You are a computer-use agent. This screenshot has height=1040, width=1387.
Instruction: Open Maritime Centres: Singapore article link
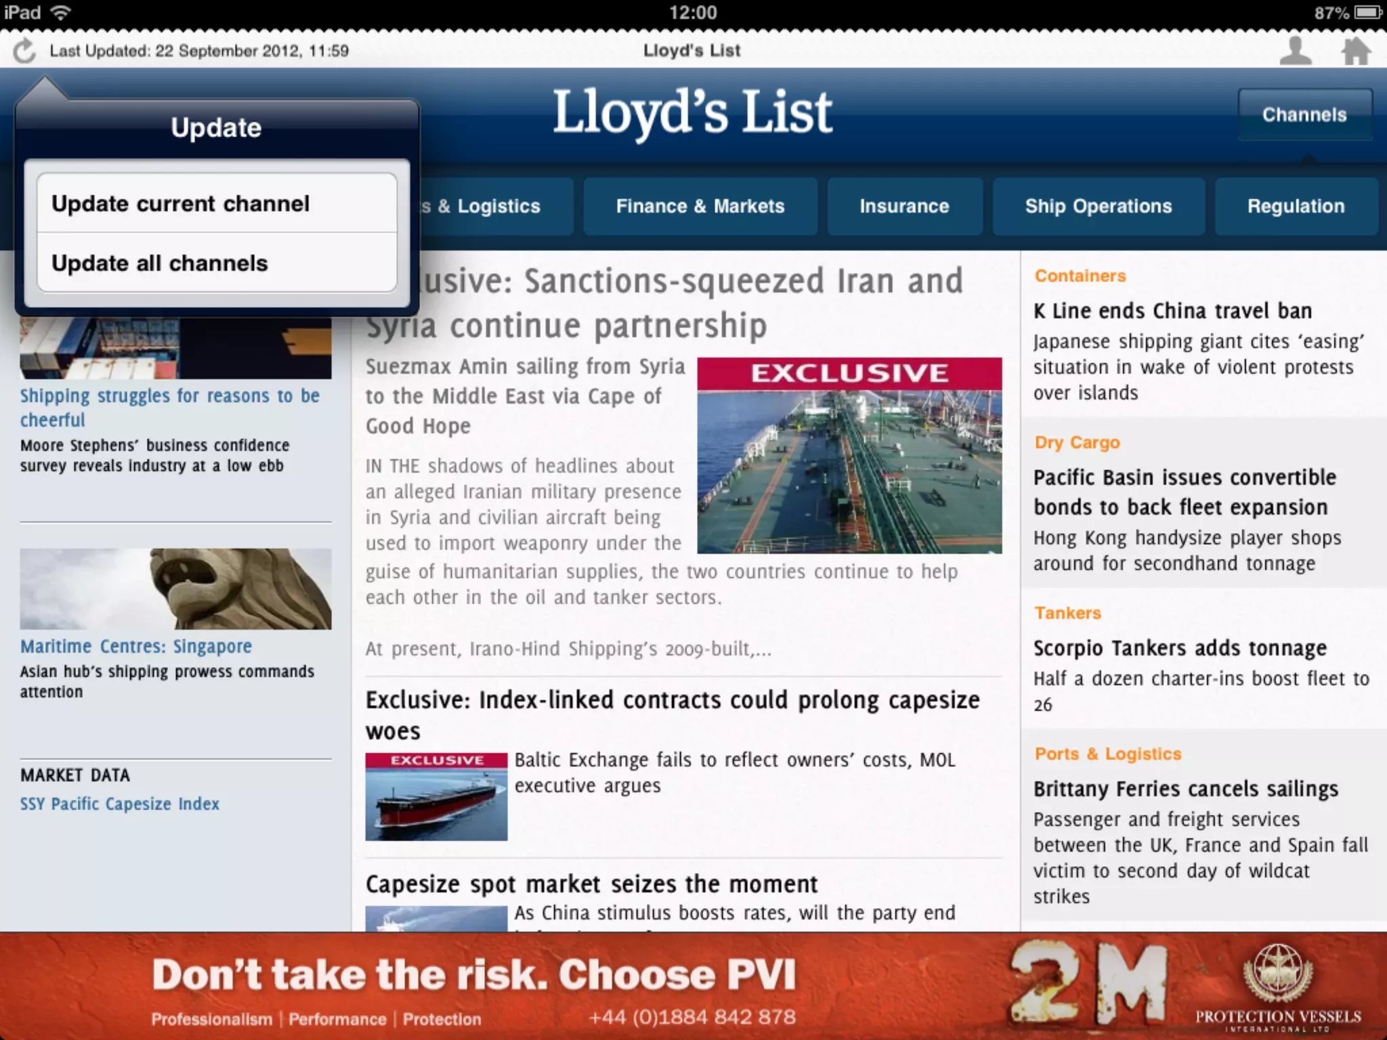pyautogui.click(x=136, y=647)
